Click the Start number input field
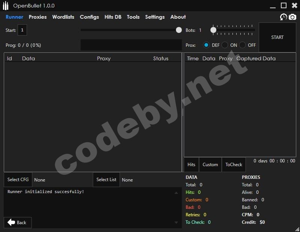The width and height of the screenshot is (300, 232). (x=22, y=30)
